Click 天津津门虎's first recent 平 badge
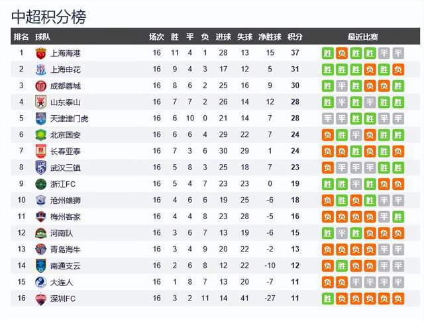This screenshot has width=424, height=321. click(x=328, y=118)
